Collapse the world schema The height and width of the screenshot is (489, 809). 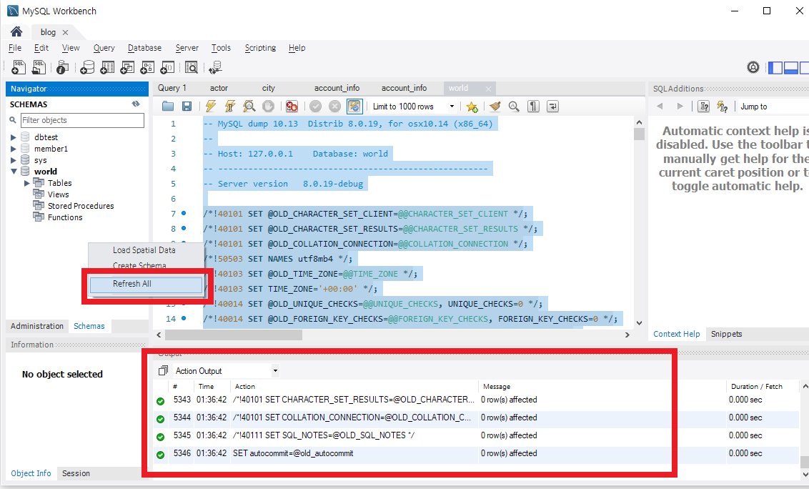coord(14,172)
